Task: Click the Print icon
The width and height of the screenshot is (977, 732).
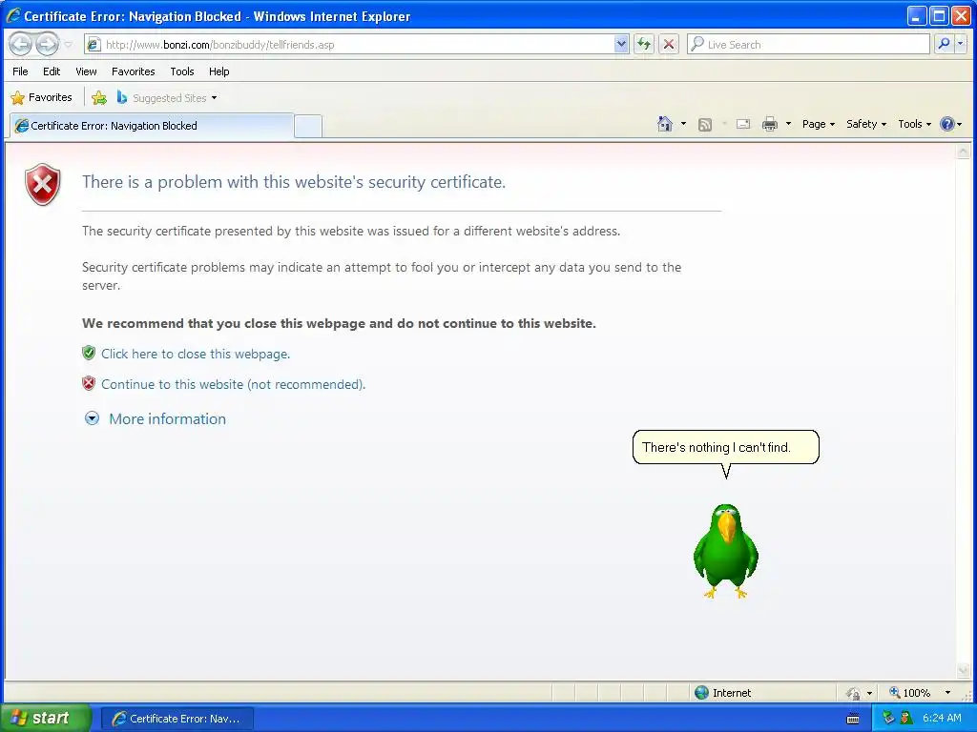Action: [770, 124]
